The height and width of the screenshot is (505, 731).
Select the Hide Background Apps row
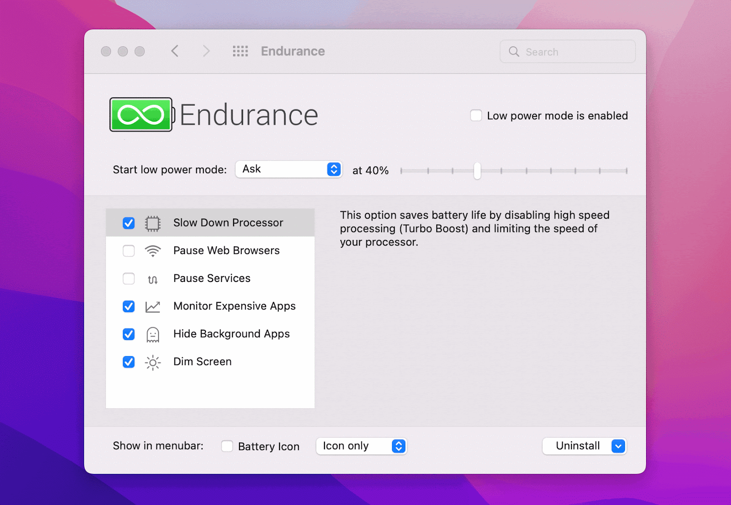(x=210, y=334)
